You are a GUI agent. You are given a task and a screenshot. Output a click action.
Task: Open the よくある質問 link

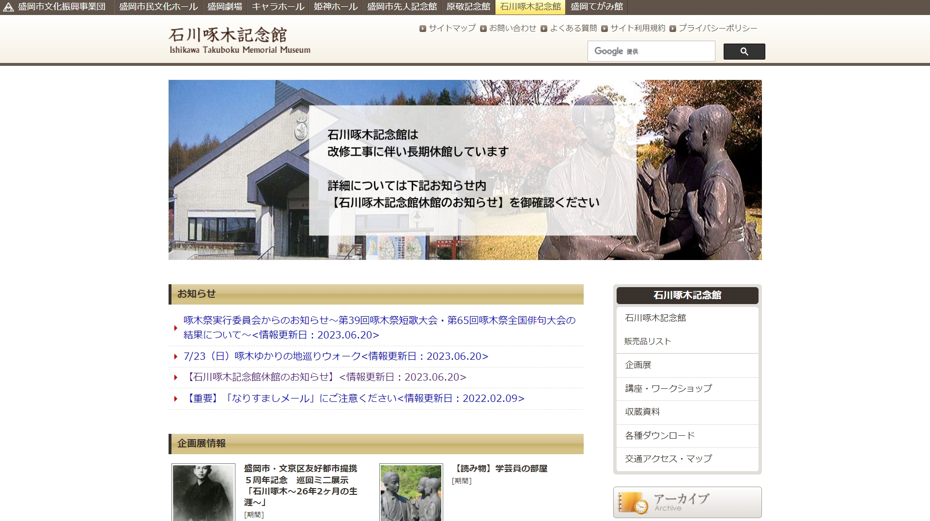tap(573, 28)
